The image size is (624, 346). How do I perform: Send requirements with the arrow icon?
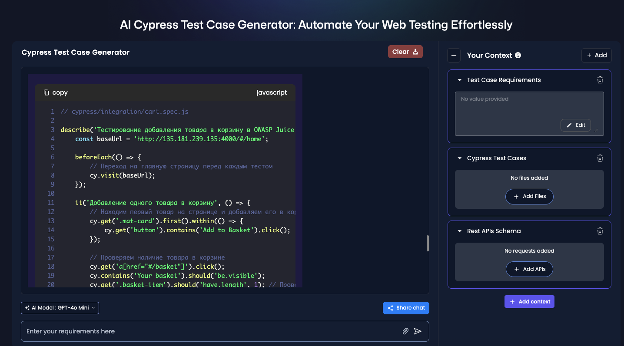pos(418,331)
